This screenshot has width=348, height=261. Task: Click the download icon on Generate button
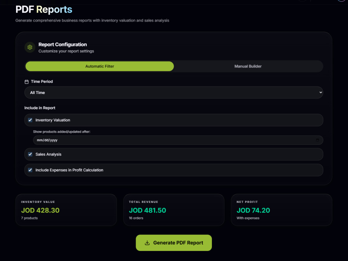[147, 243]
